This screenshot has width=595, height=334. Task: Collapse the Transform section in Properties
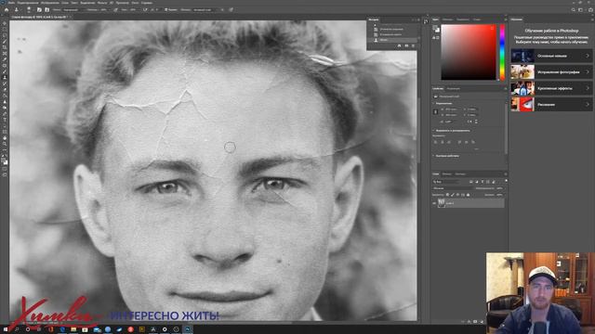tap(433, 103)
